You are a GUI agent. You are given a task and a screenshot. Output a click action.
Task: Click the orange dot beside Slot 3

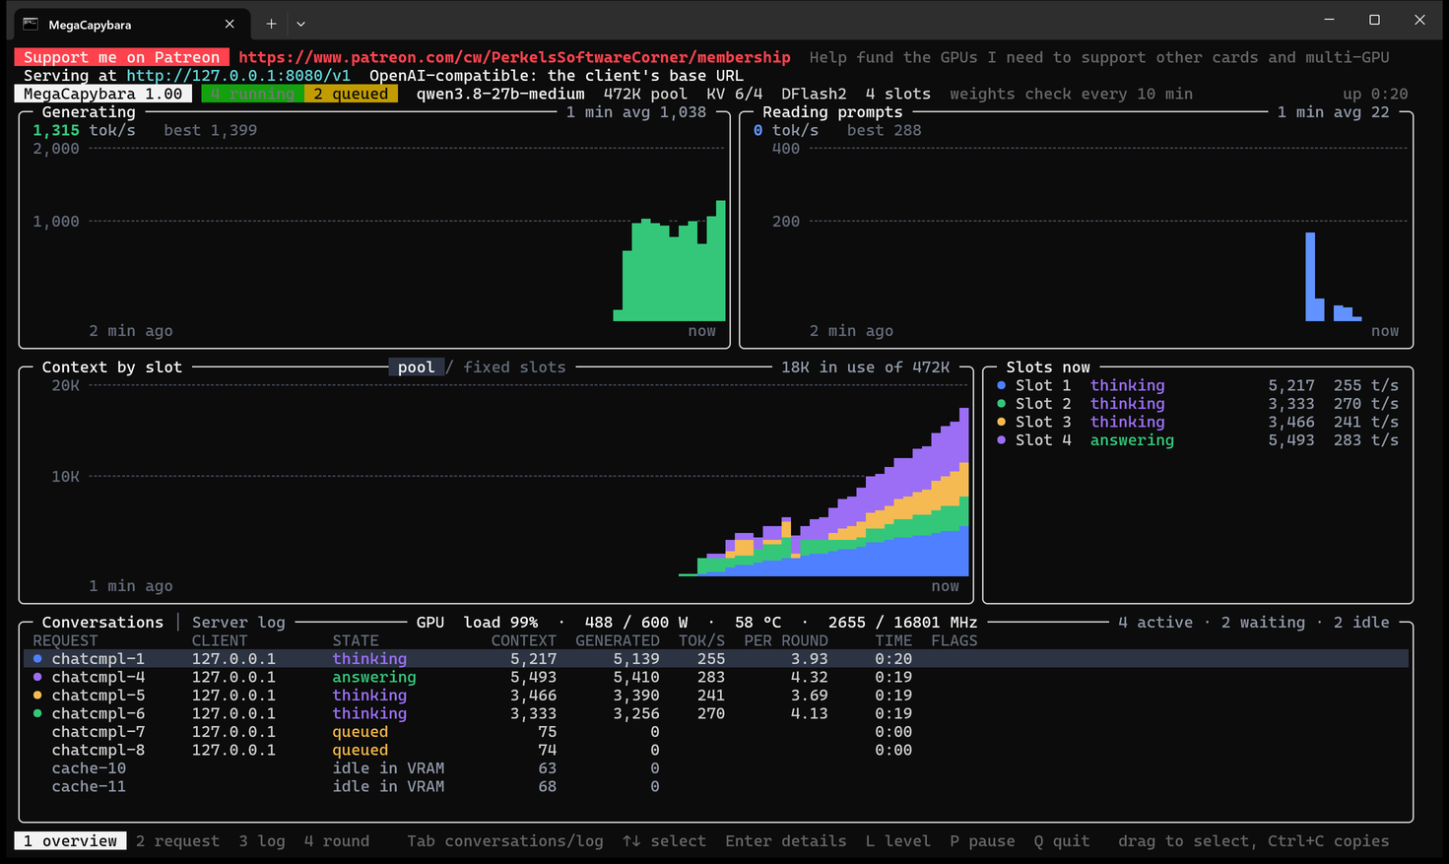(x=1002, y=422)
